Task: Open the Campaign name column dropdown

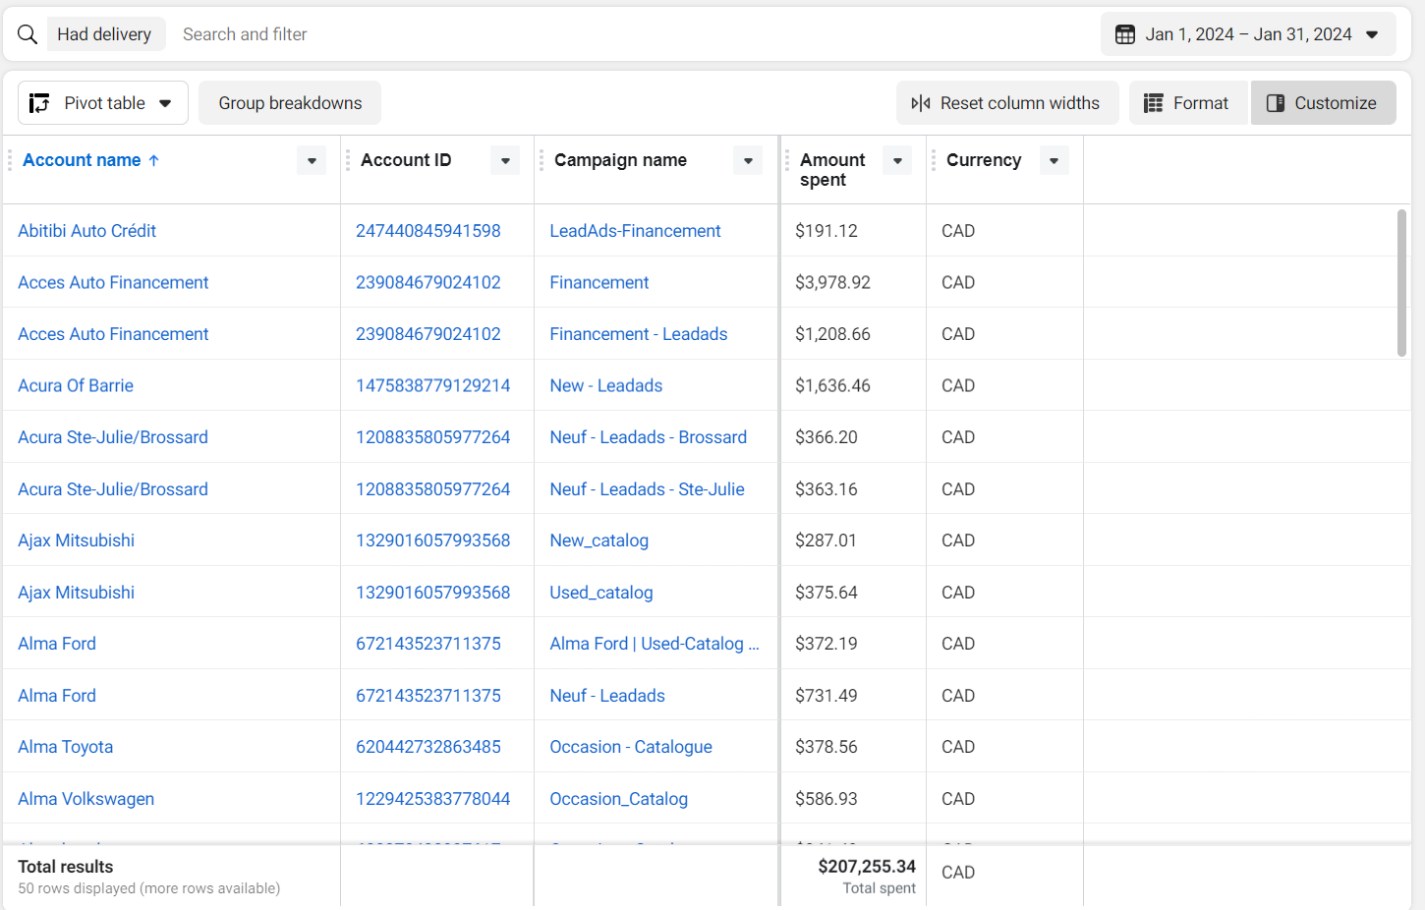Action: point(748,161)
